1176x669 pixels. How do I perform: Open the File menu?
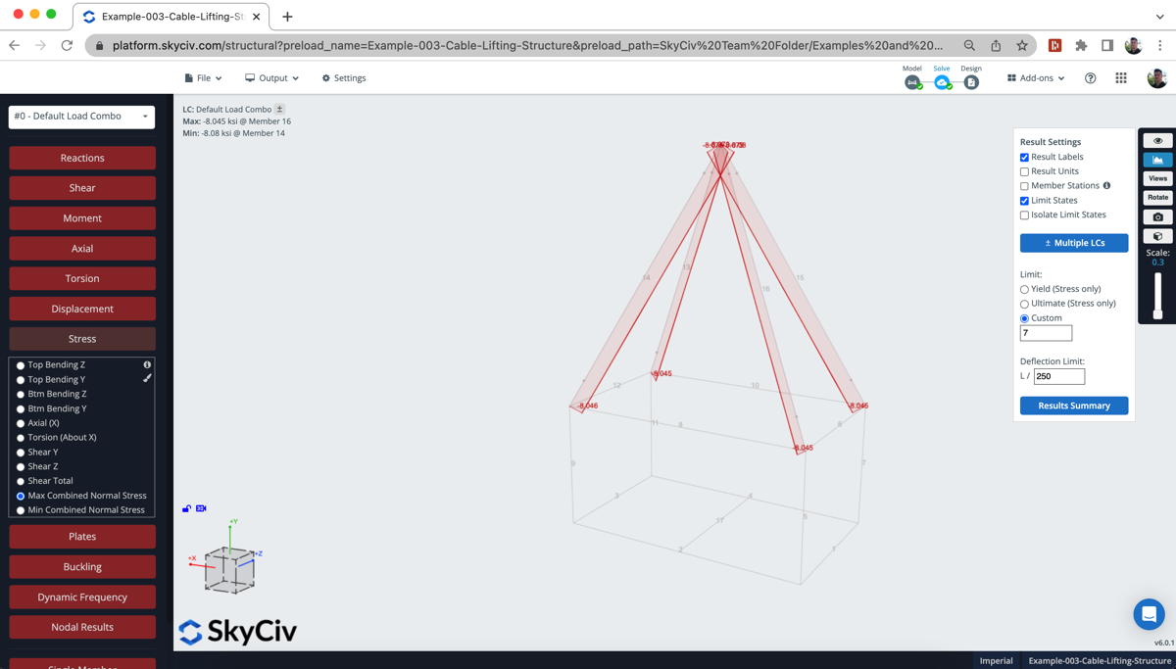[x=203, y=77]
